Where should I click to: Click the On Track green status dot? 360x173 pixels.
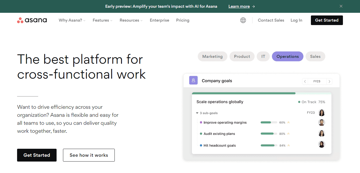pyautogui.click(x=299, y=102)
